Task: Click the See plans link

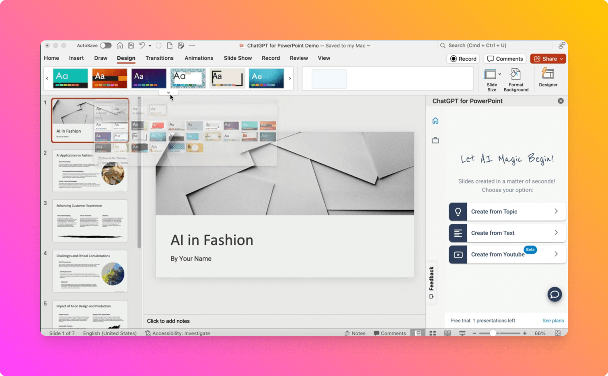Action: pos(553,320)
